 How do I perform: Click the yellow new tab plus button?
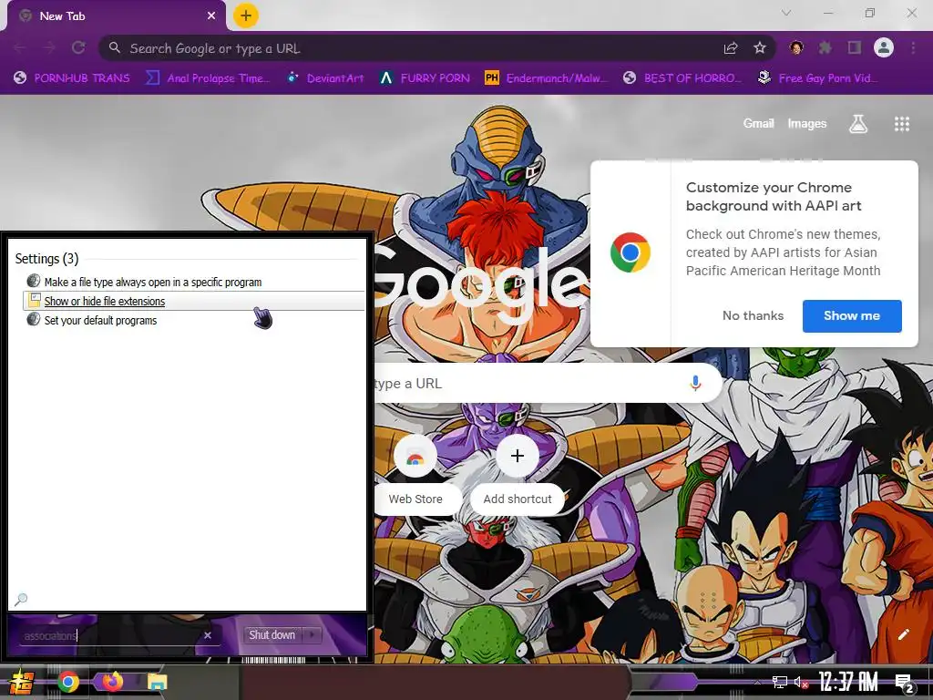pos(246,15)
